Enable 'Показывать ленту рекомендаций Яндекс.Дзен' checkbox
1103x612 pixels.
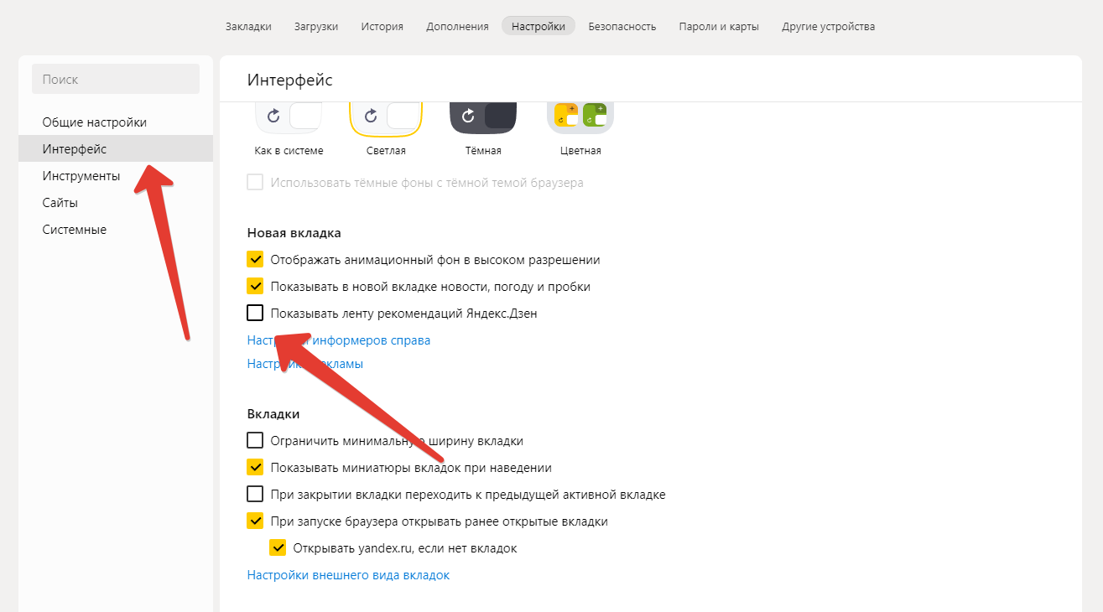pyautogui.click(x=256, y=314)
